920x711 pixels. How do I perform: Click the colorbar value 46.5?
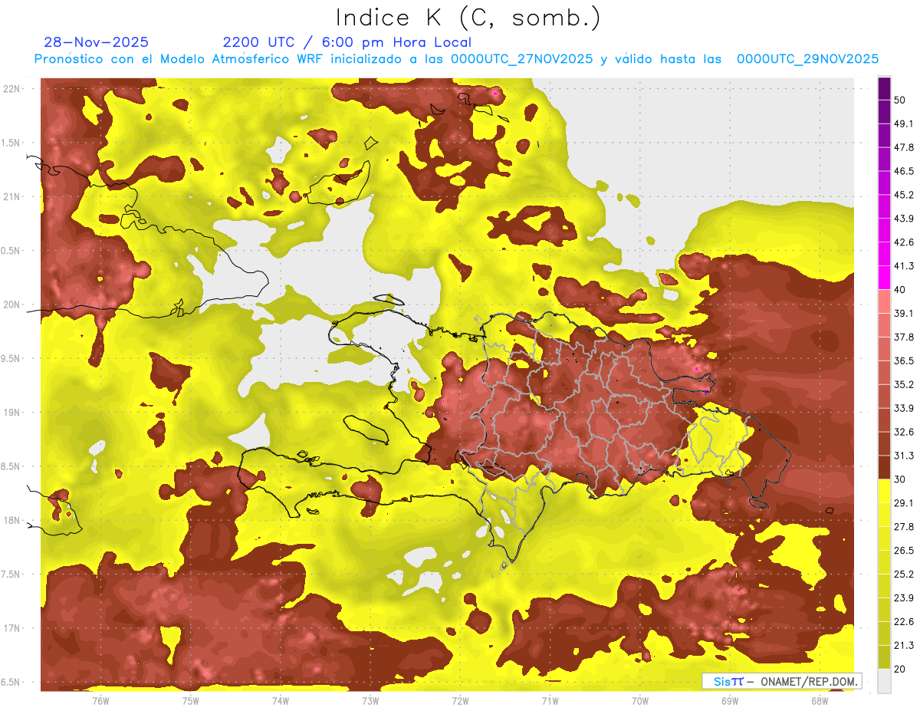click(904, 172)
